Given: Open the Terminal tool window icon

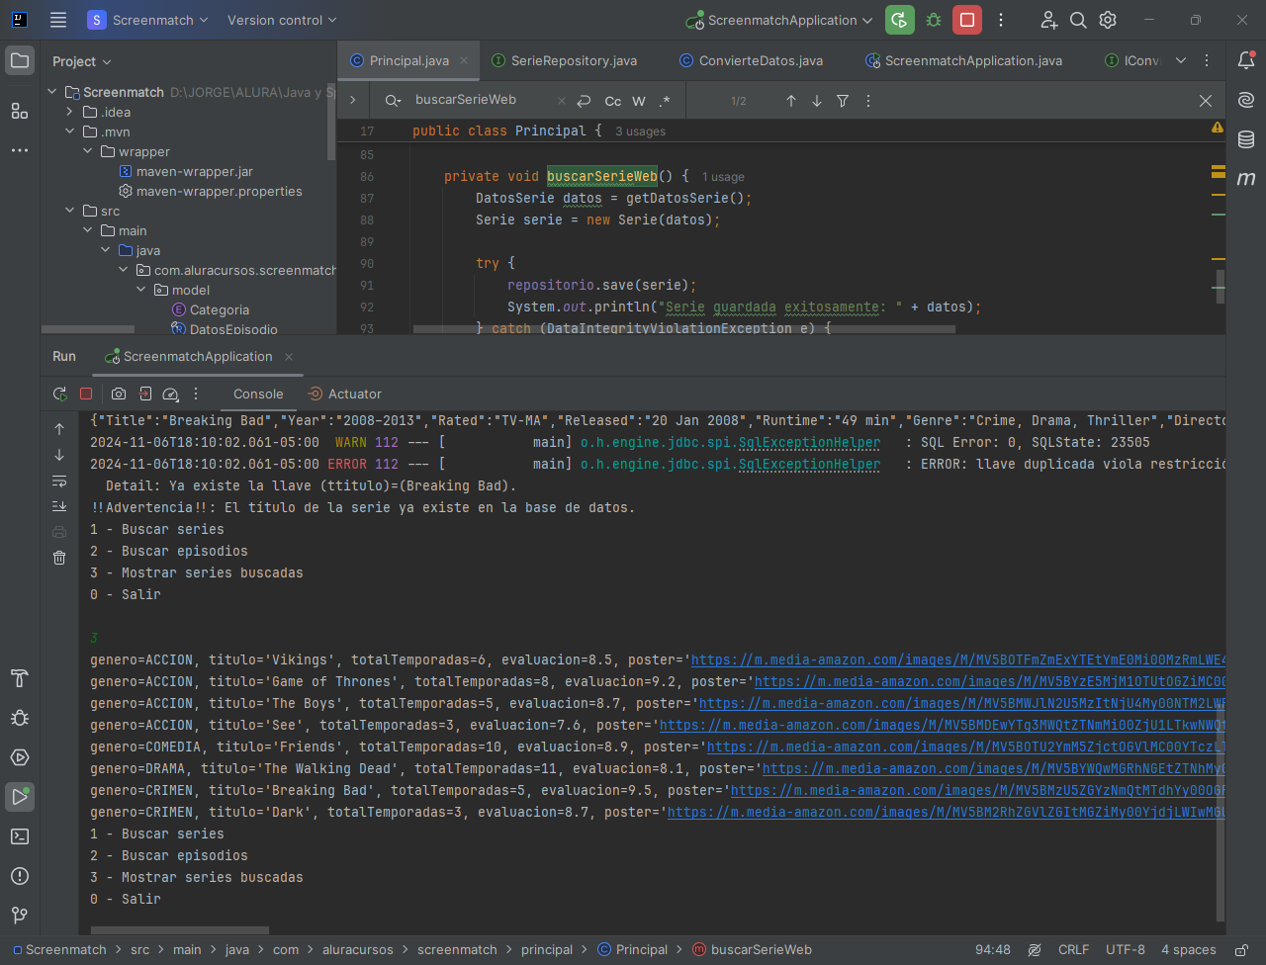Looking at the screenshot, I should pyautogui.click(x=20, y=836).
